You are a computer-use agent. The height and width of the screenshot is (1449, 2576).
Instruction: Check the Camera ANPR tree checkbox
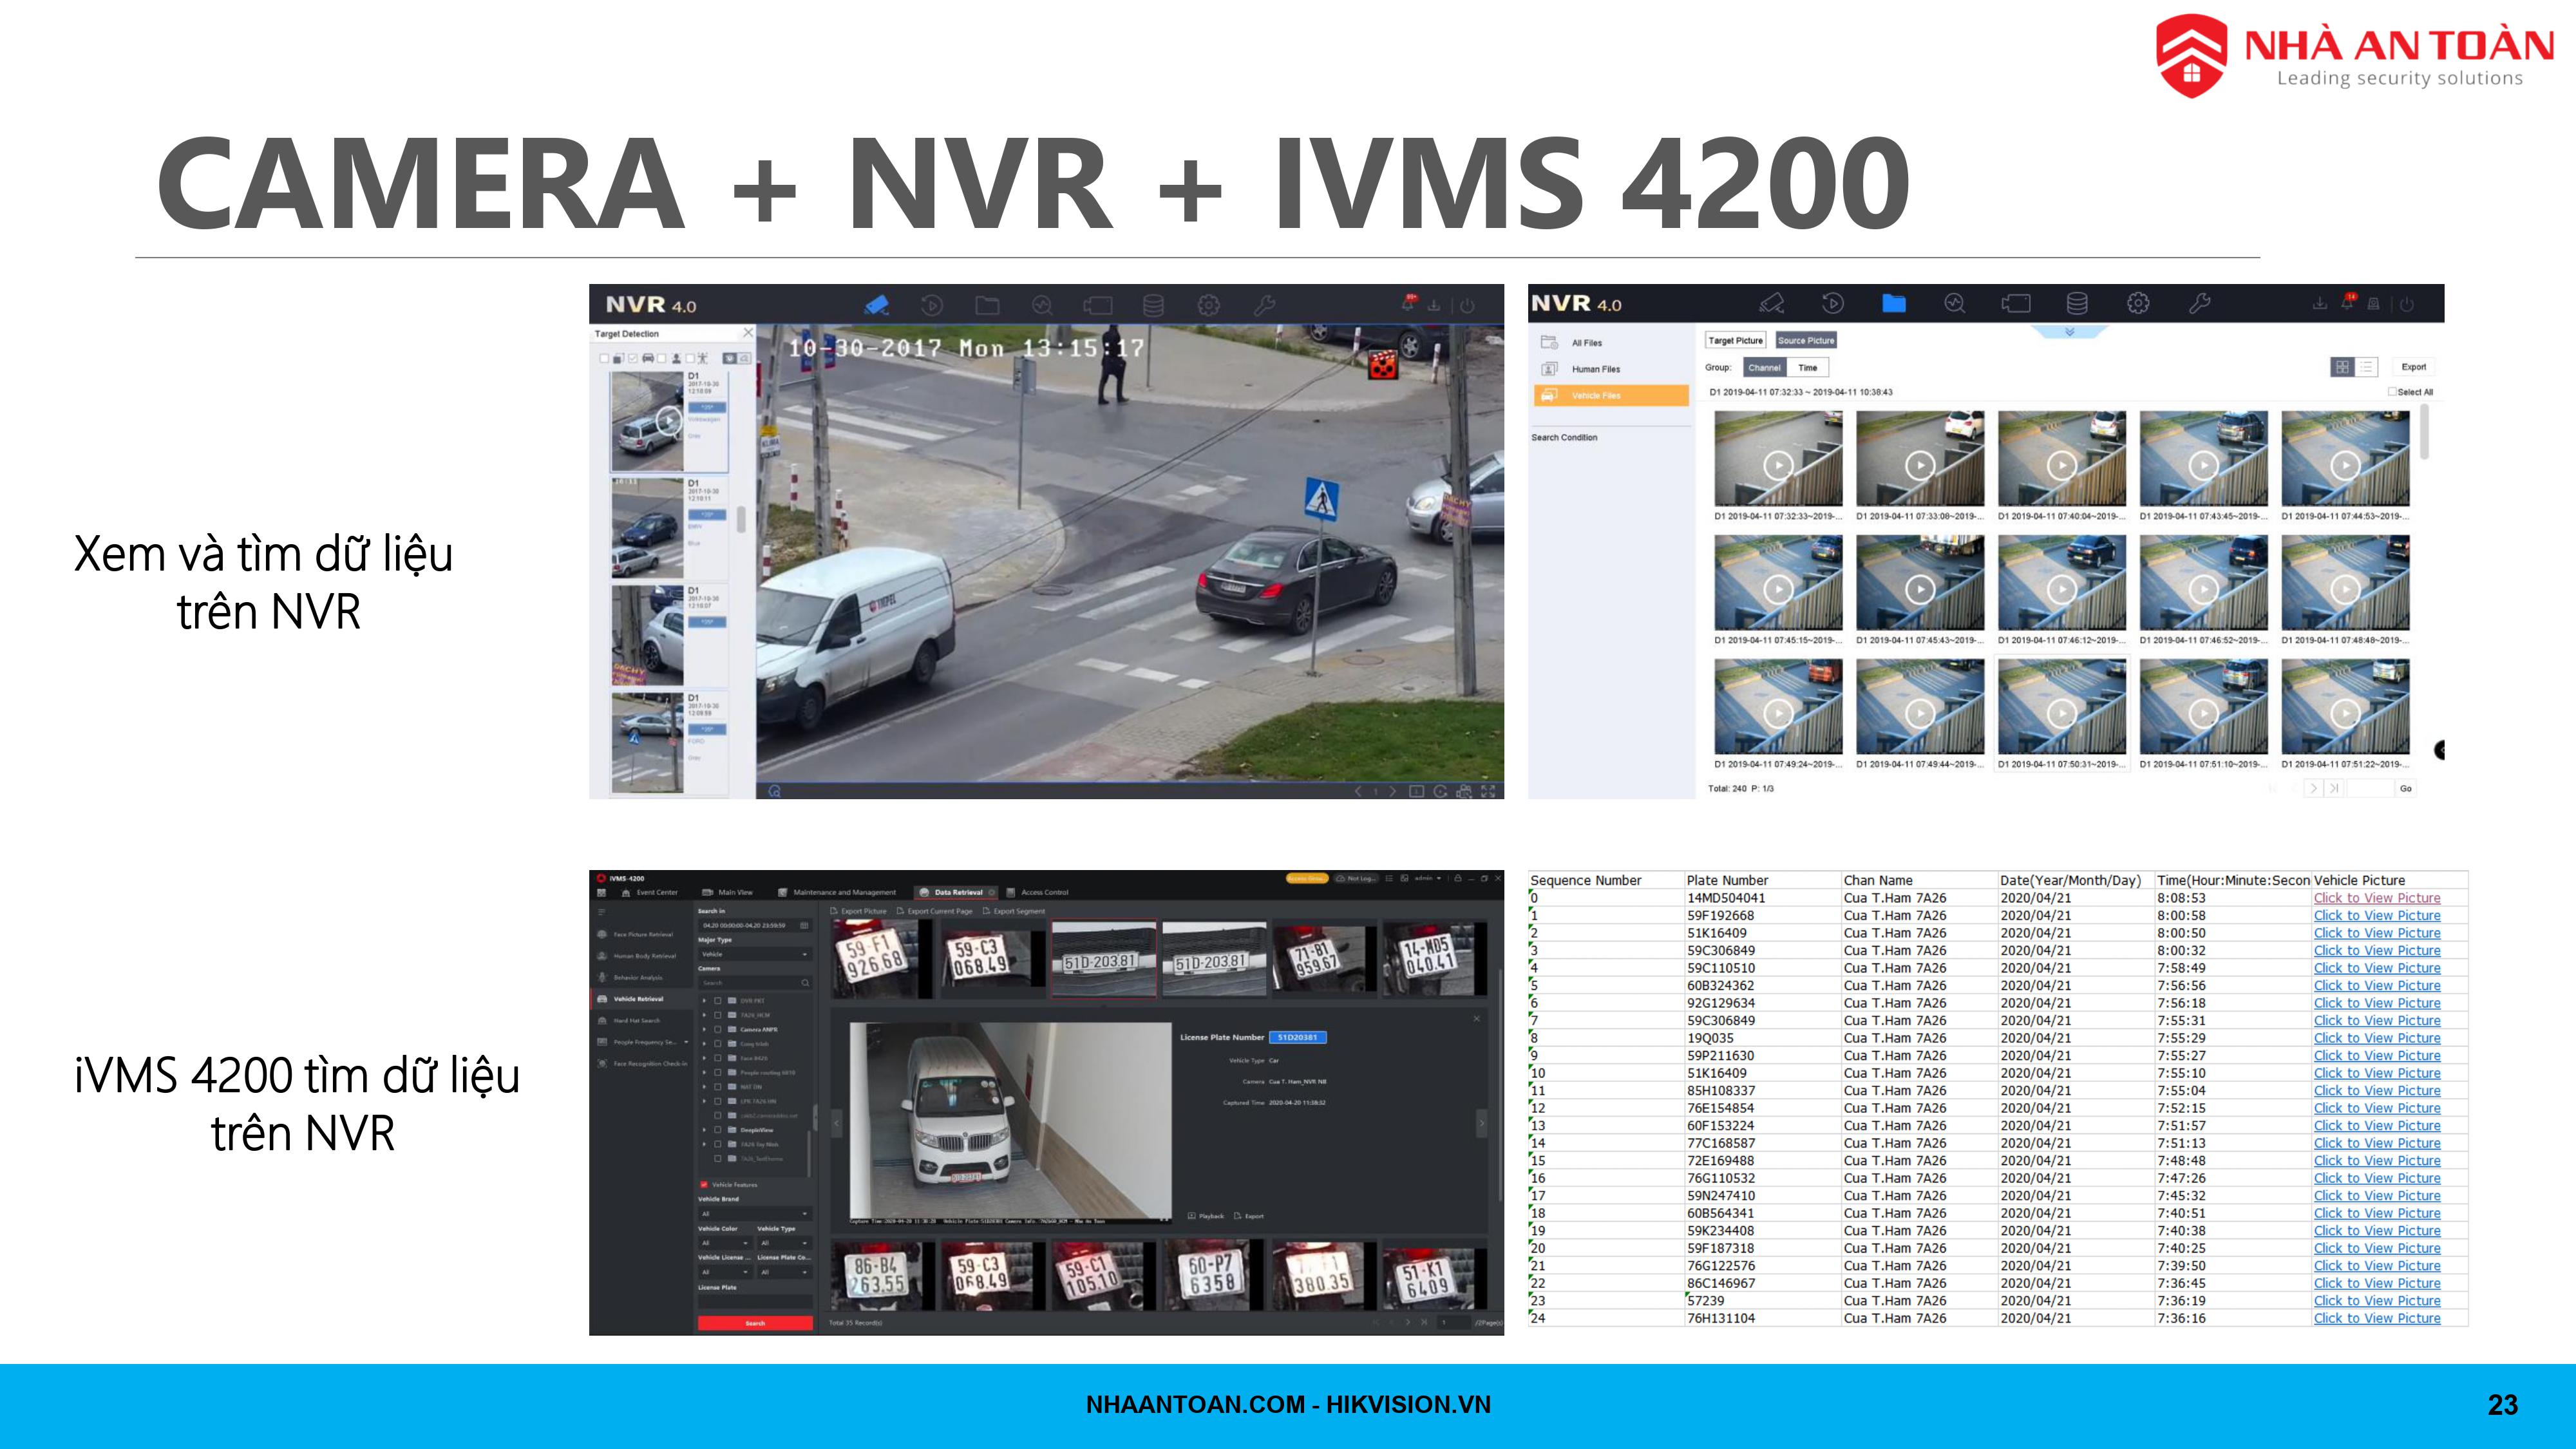(717, 1029)
